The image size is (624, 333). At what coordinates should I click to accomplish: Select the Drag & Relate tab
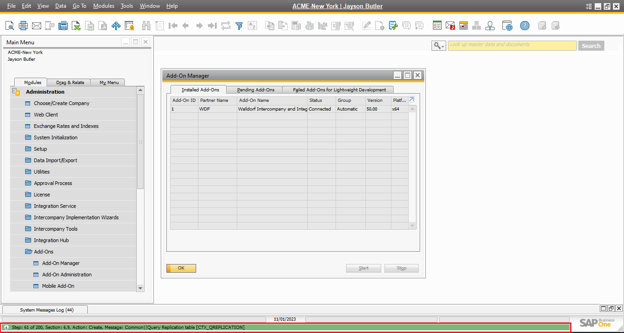pos(70,83)
